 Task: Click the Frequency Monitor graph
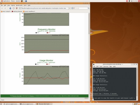point(47,44)
